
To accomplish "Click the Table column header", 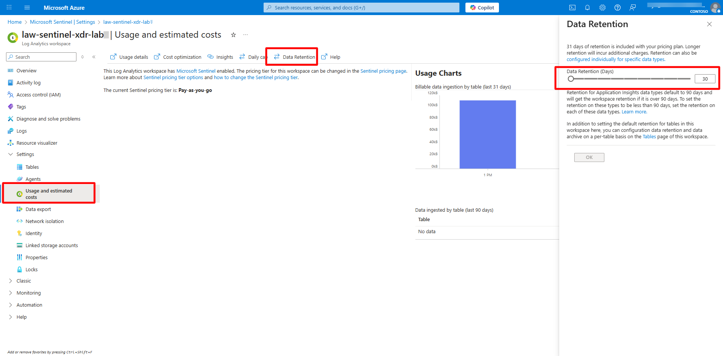I will pyautogui.click(x=424, y=219).
